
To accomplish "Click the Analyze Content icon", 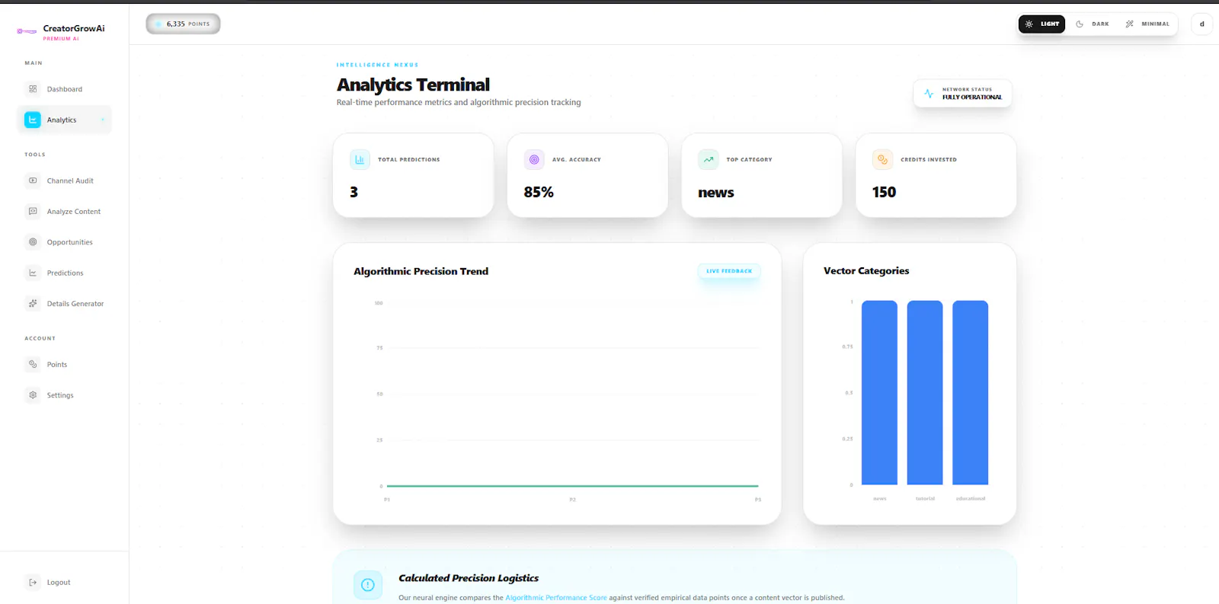I will pyautogui.click(x=33, y=211).
